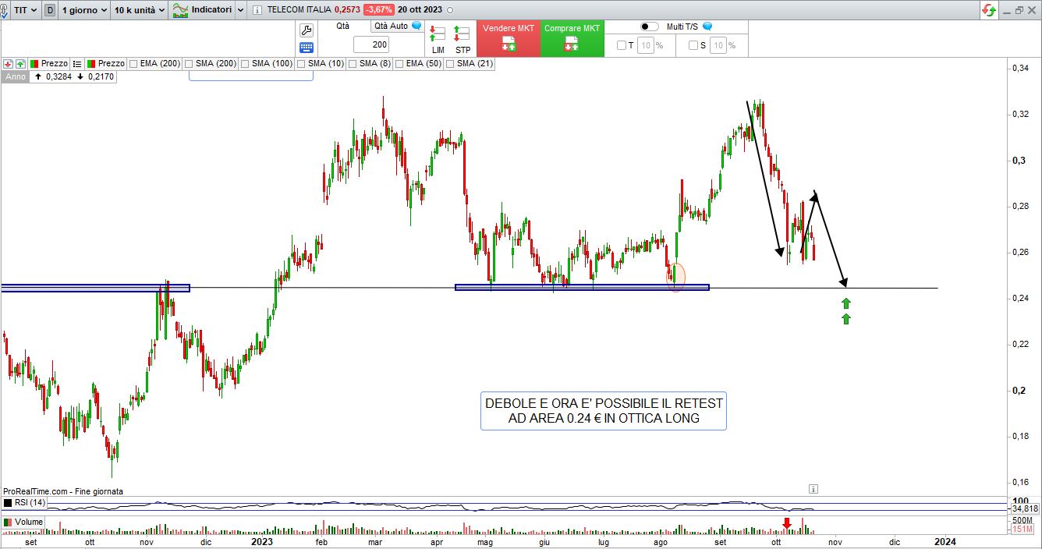Viewport: 1042px width, 549px height.
Task: Click the green up-arrow expand icon
Action: [x=20, y=64]
